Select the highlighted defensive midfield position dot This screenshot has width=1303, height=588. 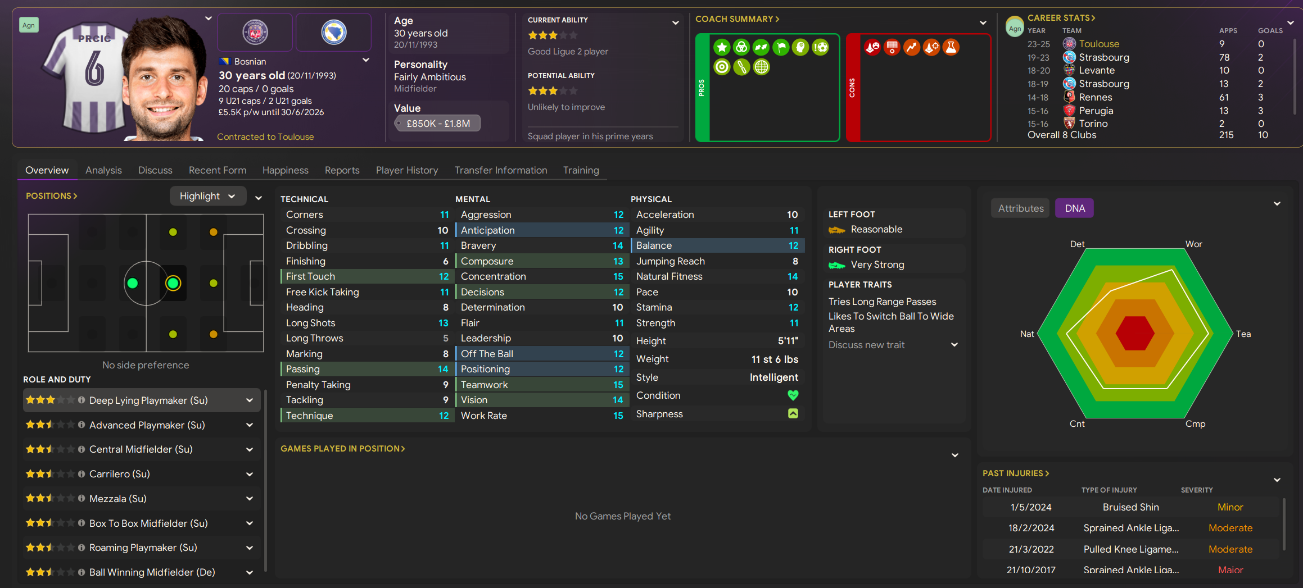click(173, 283)
